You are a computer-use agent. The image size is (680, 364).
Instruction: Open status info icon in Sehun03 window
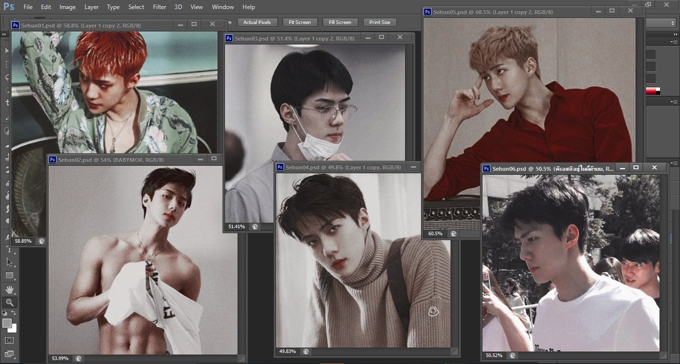(x=255, y=226)
